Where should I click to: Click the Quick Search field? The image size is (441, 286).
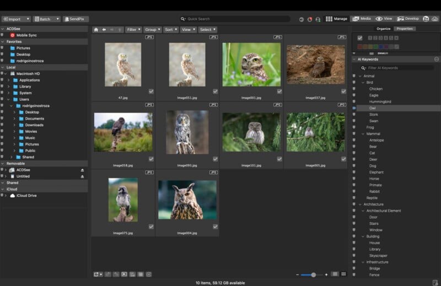click(x=234, y=19)
